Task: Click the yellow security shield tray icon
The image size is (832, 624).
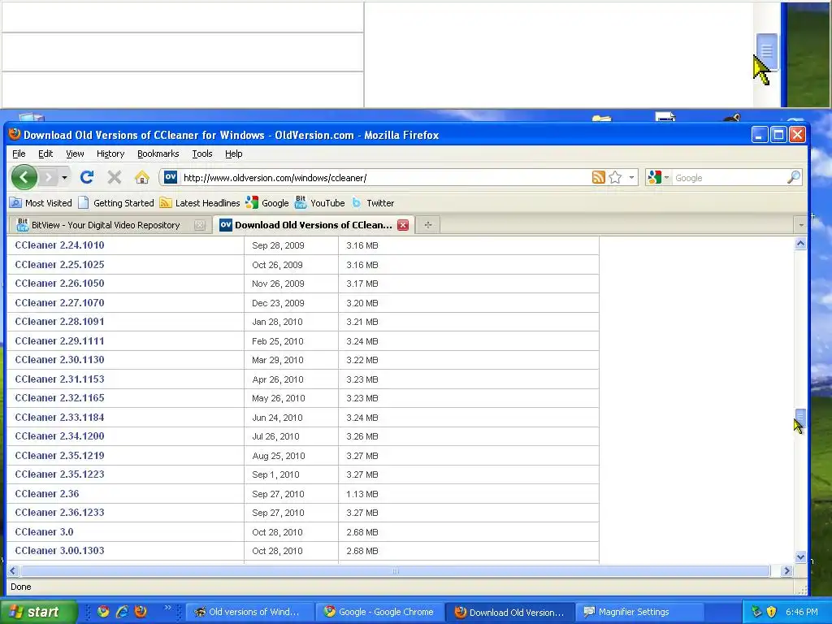Action: (x=771, y=612)
